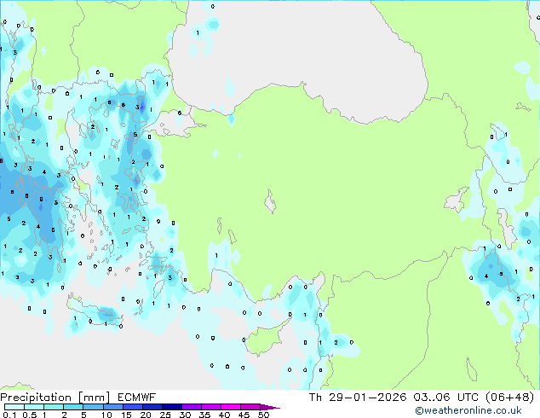This screenshot has width=540, height=418.
Task: Click the 1 mm legend color swatch
Action: pos(54,407)
